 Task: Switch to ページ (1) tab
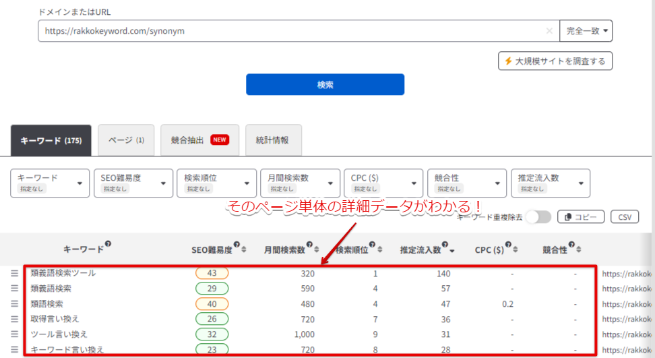(126, 140)
